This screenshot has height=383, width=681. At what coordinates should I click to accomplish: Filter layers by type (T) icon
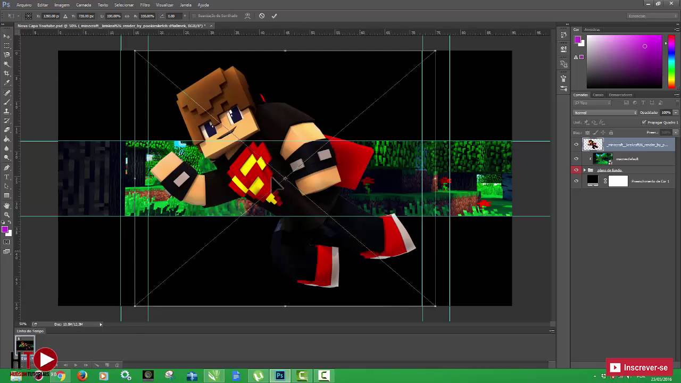point(643,103)
